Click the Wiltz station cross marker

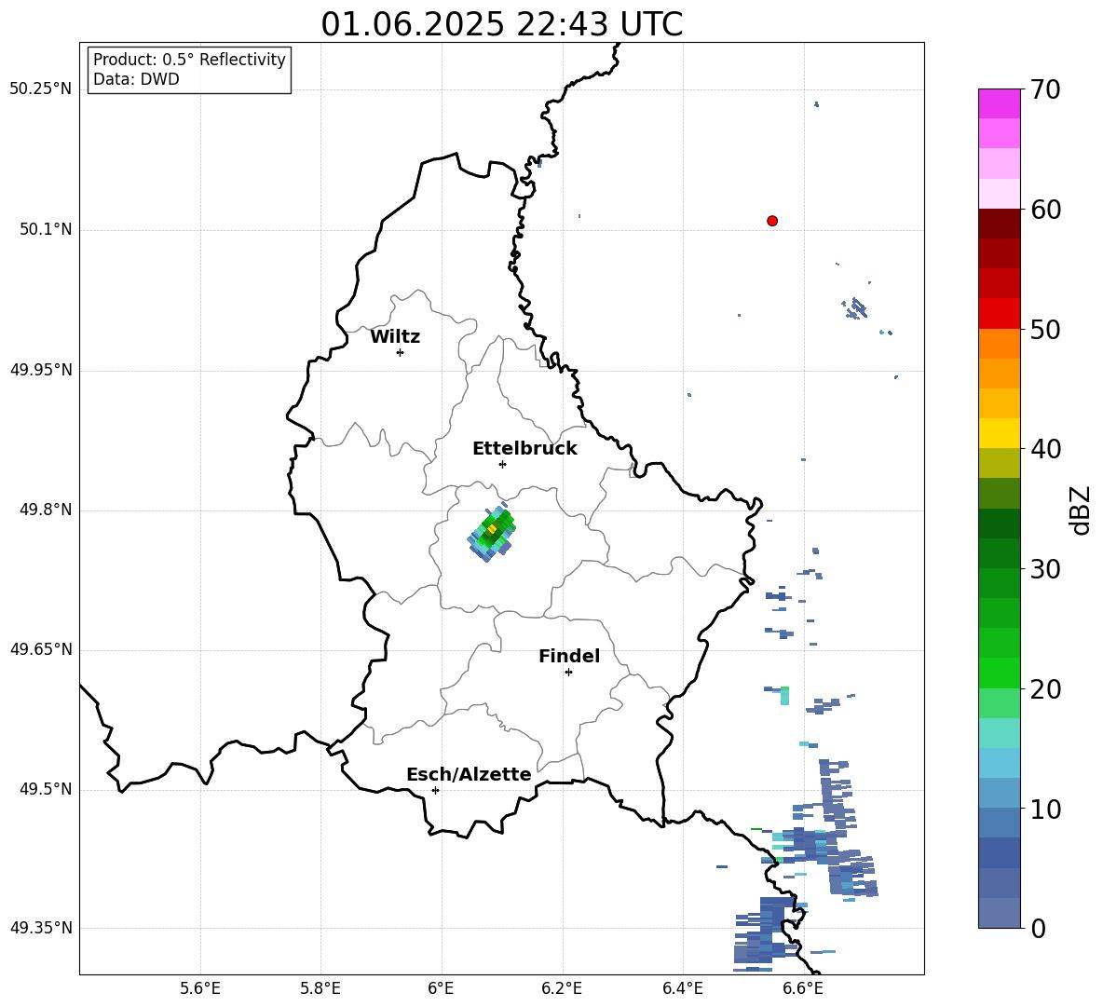tap(401, 352)
